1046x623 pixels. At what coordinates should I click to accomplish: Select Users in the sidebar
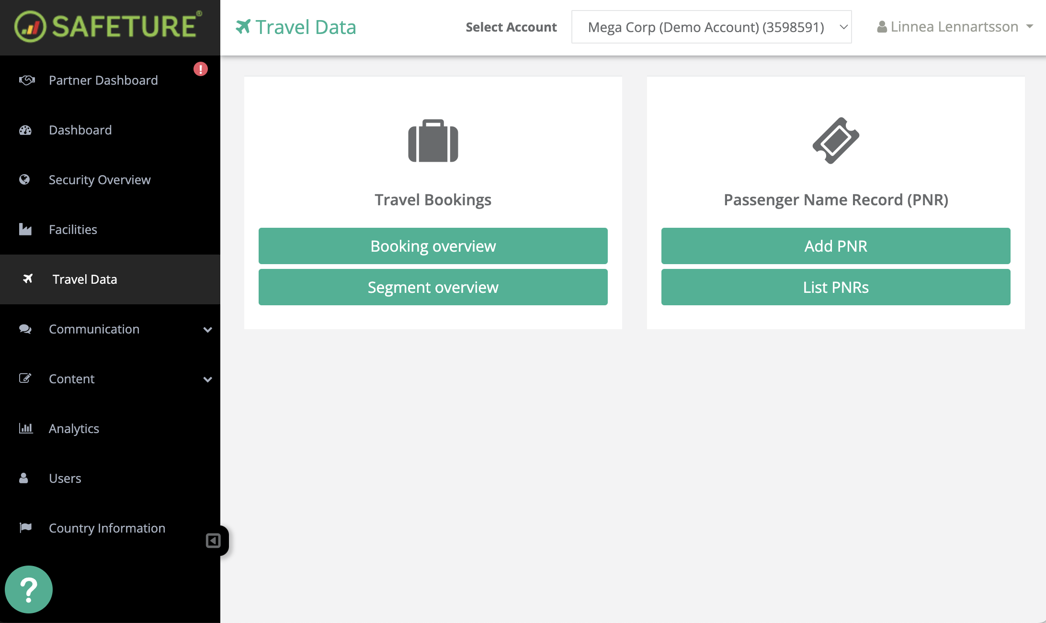(x=65, y=478)
